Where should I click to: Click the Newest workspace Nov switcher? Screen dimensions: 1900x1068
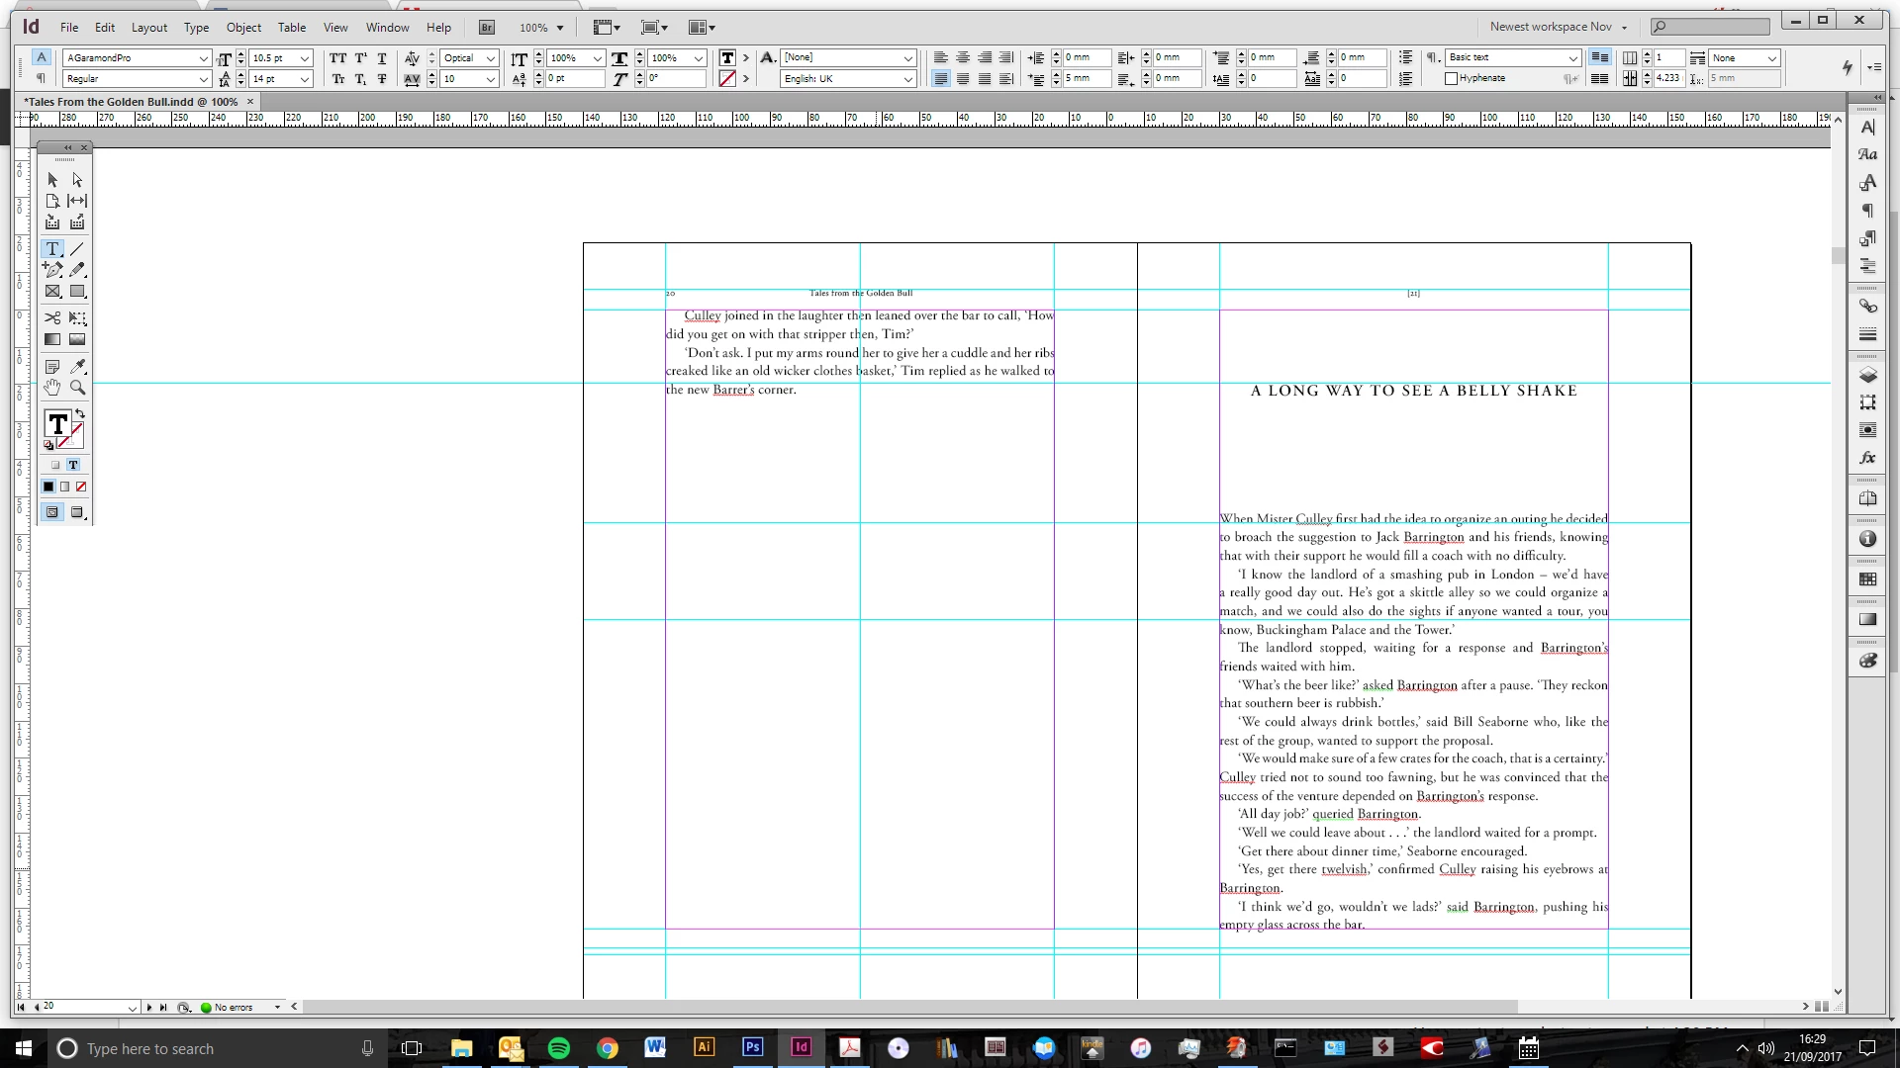point(1558,27)
